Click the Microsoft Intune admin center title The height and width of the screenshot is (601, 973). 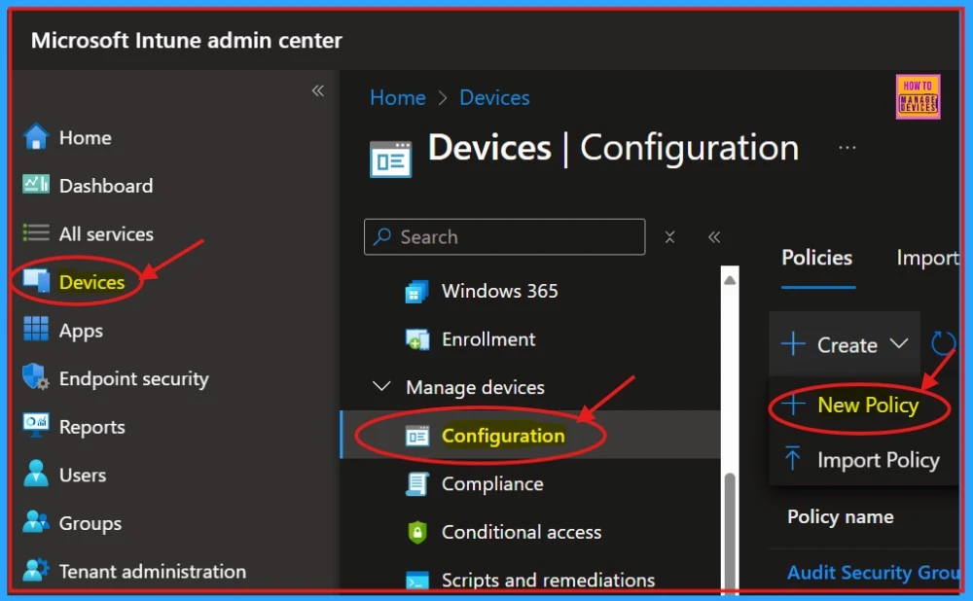(x=187, y=40)
